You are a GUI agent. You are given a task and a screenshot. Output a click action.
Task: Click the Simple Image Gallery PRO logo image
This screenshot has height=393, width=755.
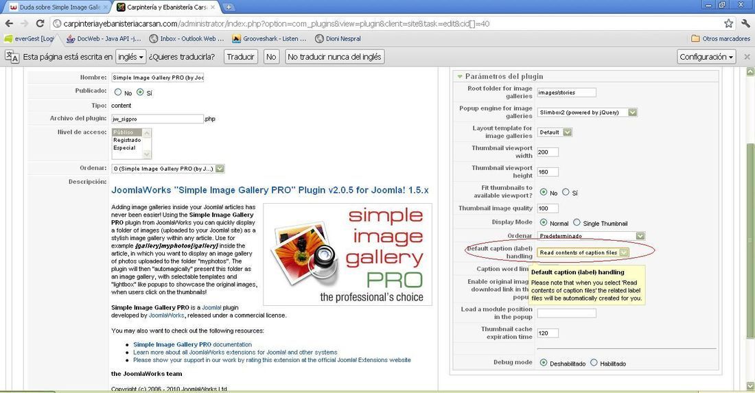tap(348, 254)
